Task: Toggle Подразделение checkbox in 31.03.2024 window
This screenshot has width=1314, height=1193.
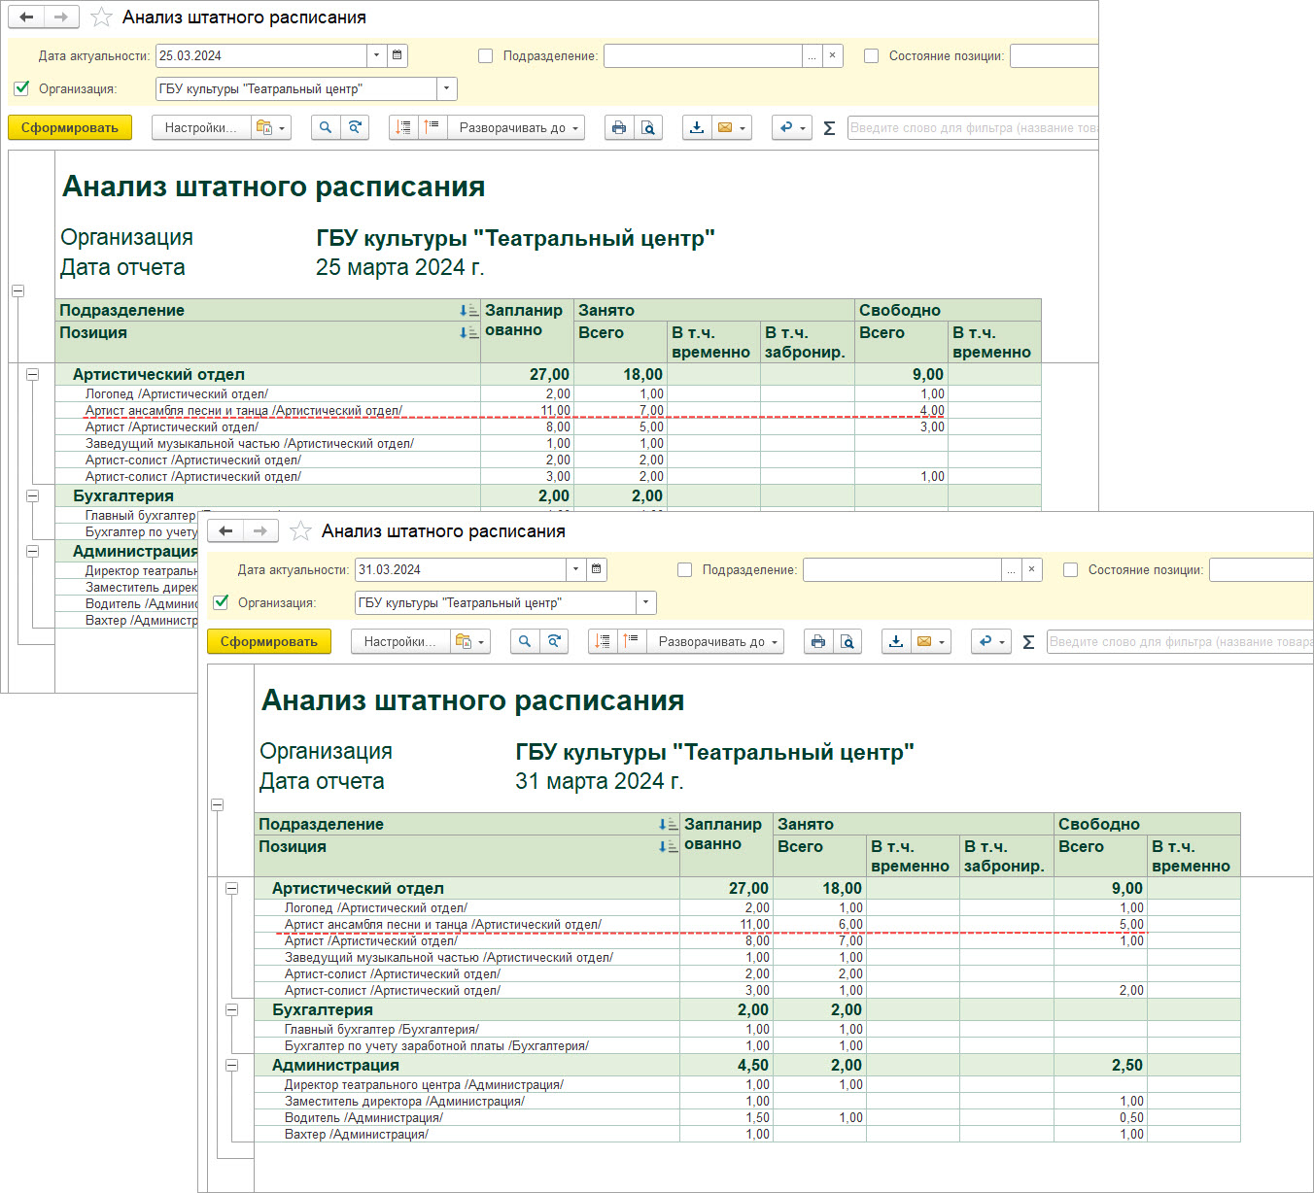Action: pyautogui.click(x=685, y=570)
